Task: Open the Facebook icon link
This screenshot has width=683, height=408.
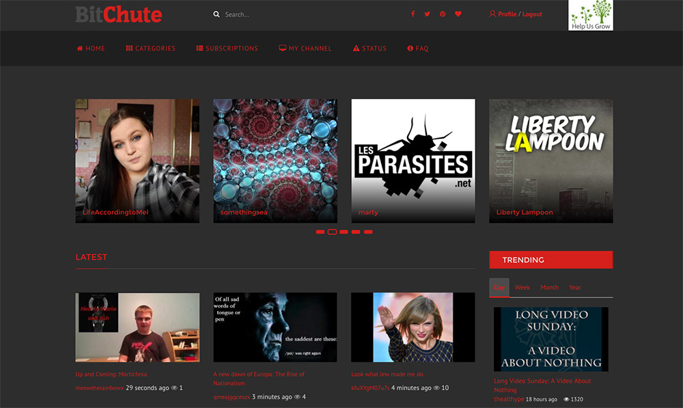Action: (413, 14)
